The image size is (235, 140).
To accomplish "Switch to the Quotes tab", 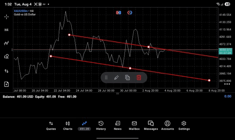I will point(51,126).
